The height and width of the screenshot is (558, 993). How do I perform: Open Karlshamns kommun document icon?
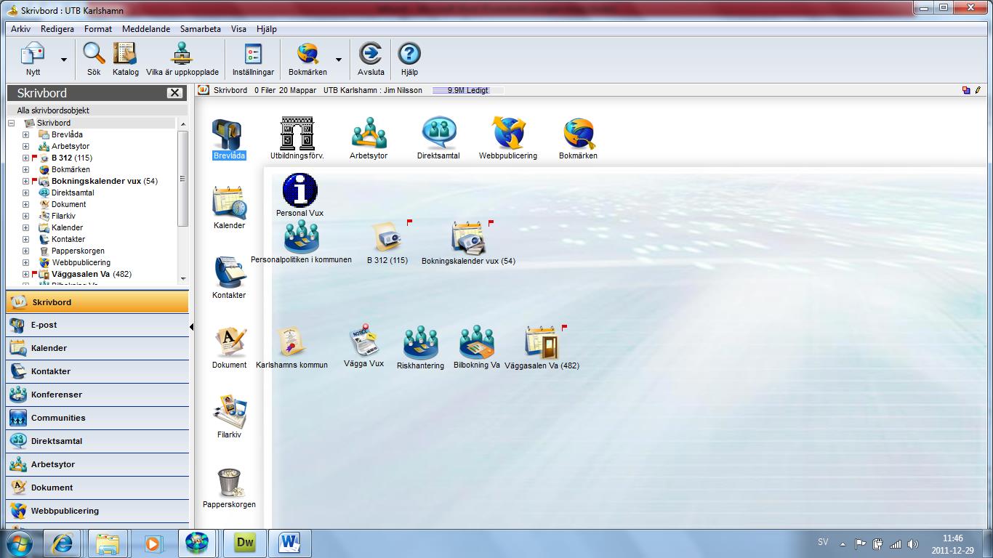pyautogui.click(x=292, y=348)
